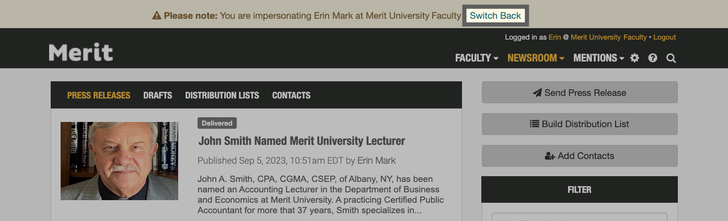Open the Distribution Lists tab
The image size is (728, 221).
tap(222, 95)
